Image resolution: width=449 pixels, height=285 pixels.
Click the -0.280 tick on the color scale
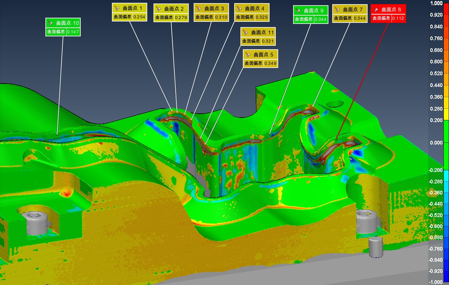(x=437, y=182)
